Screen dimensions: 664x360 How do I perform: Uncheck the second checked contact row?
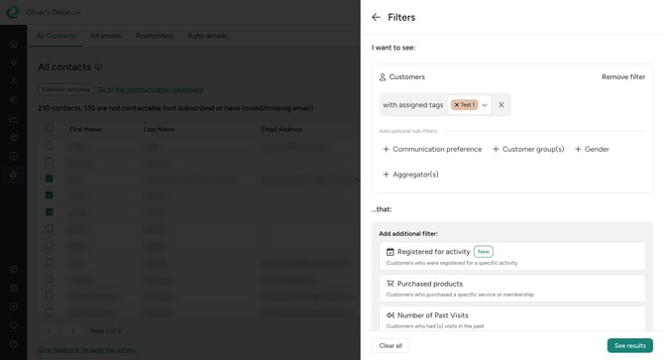[50, 195]
